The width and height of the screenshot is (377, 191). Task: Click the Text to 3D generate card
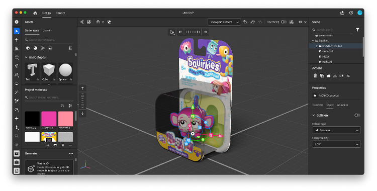(49, 167)
